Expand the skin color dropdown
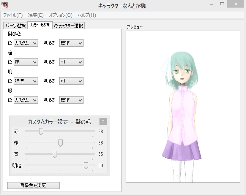Viewport: 246px width, 195px height. [x=26, y=81]
